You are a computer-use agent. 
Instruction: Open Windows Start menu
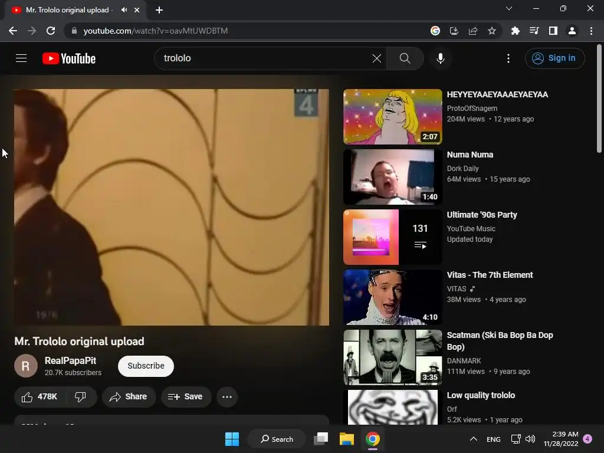point(232,439)
